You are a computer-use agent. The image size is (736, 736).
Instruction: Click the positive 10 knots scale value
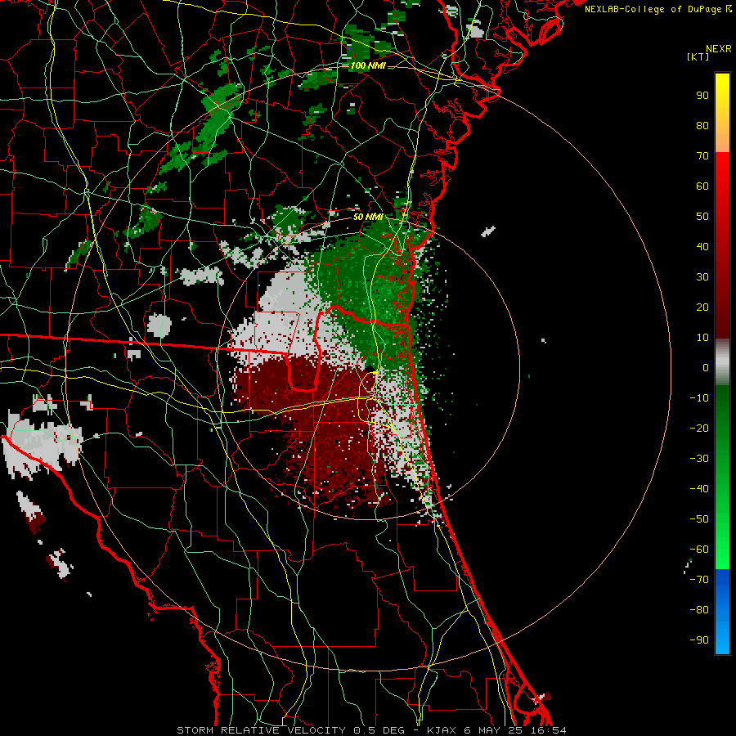(702, 338)
